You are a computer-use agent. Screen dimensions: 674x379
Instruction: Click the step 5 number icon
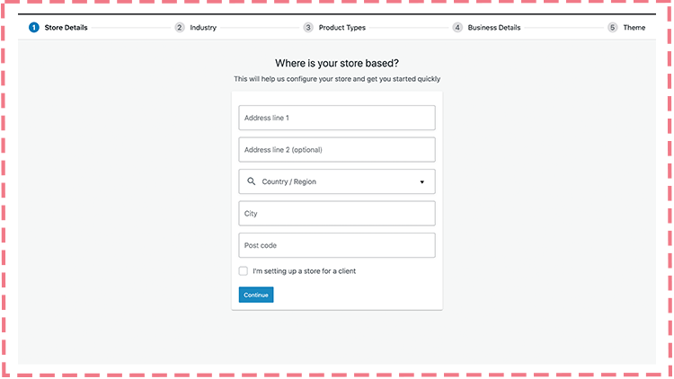pyautogui.click(x=613, y=28)
